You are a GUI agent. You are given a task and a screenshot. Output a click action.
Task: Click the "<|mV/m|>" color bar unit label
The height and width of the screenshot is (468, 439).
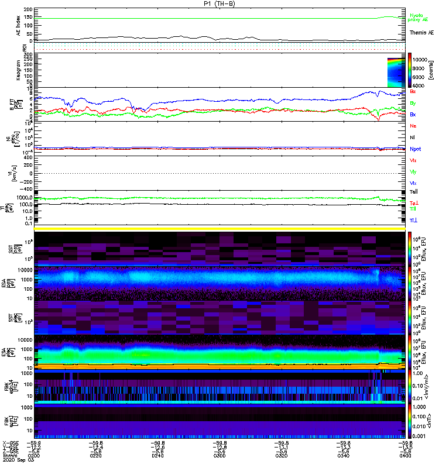(x=427, y=387)
